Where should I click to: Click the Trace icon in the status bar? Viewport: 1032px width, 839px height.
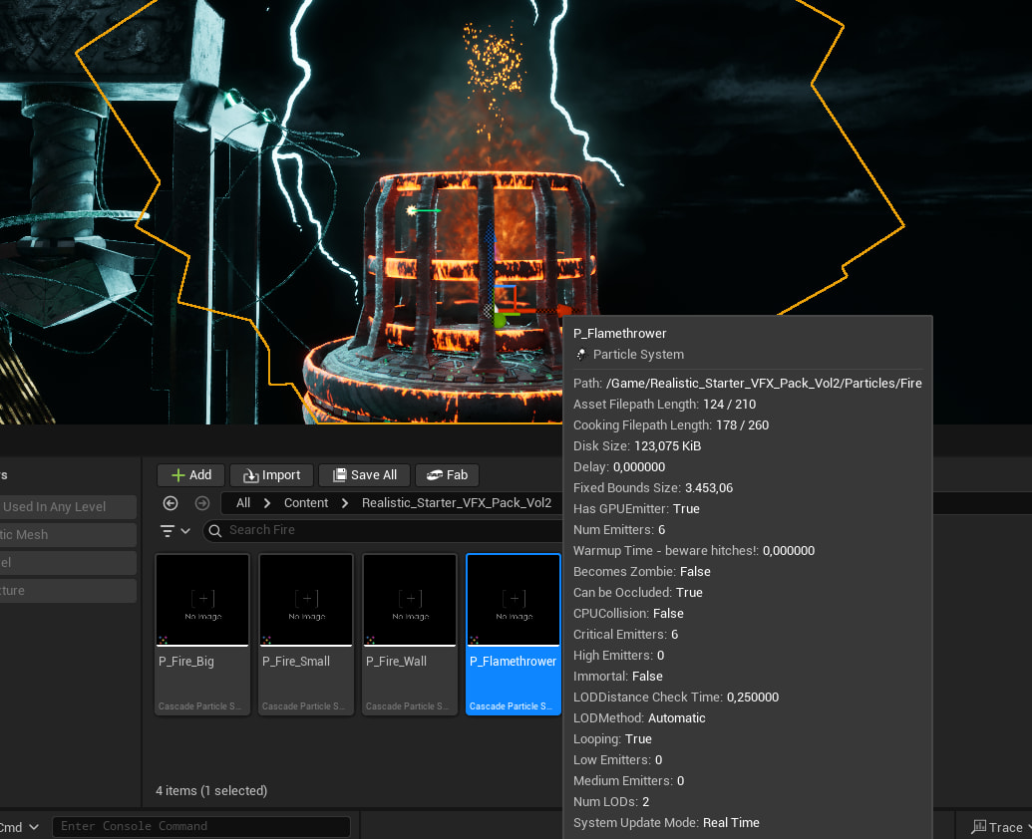(x=979, y=827)
